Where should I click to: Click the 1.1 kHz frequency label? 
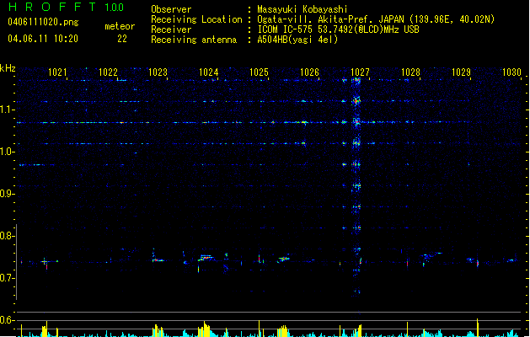[x=7, y=110]
